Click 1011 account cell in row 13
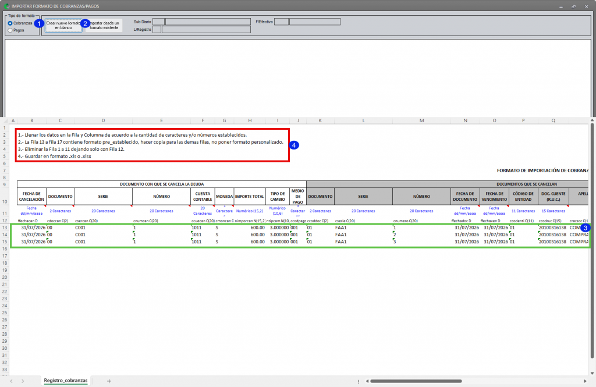 pyautogui.click(x=203, y=228)
